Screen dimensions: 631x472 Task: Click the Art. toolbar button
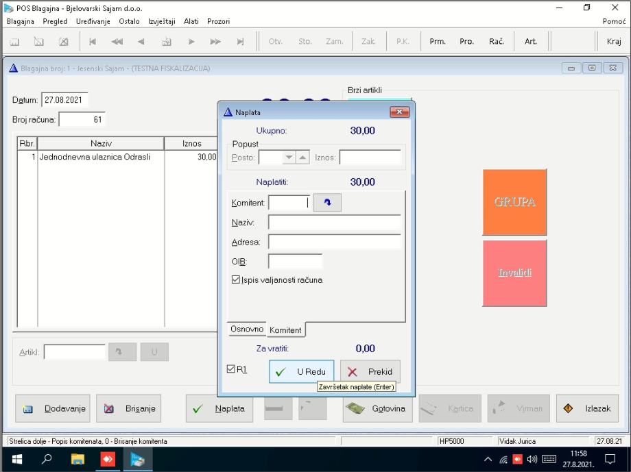click(531, 41)
